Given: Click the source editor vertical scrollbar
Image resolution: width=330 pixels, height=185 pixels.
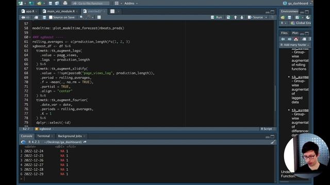Looking at the screenshot, I should pyautogui.click(x=275, y=98).
